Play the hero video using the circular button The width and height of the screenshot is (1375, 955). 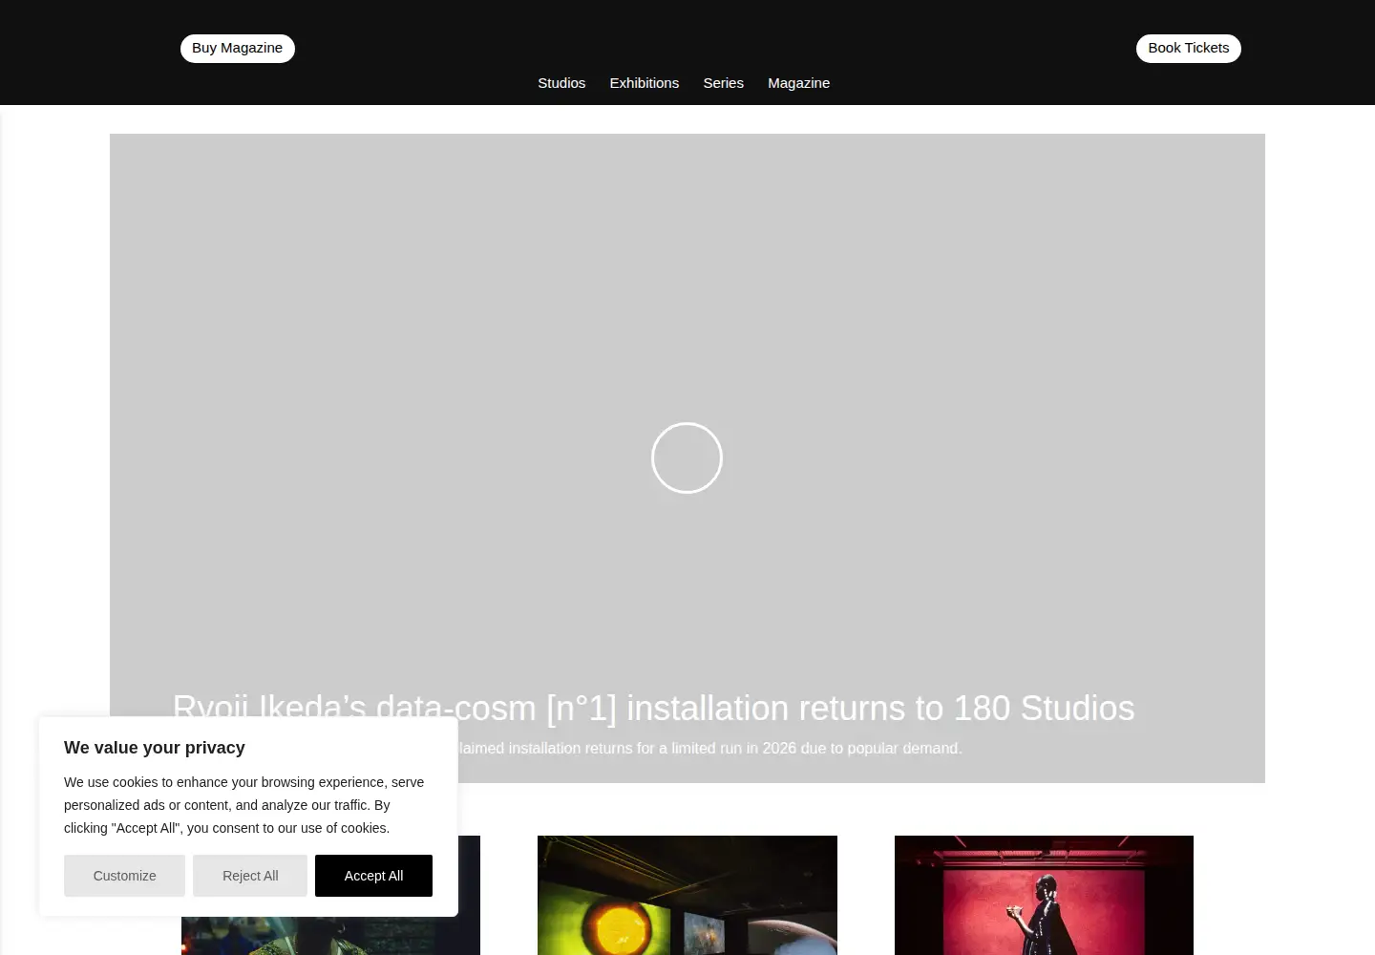click(687, 457)
